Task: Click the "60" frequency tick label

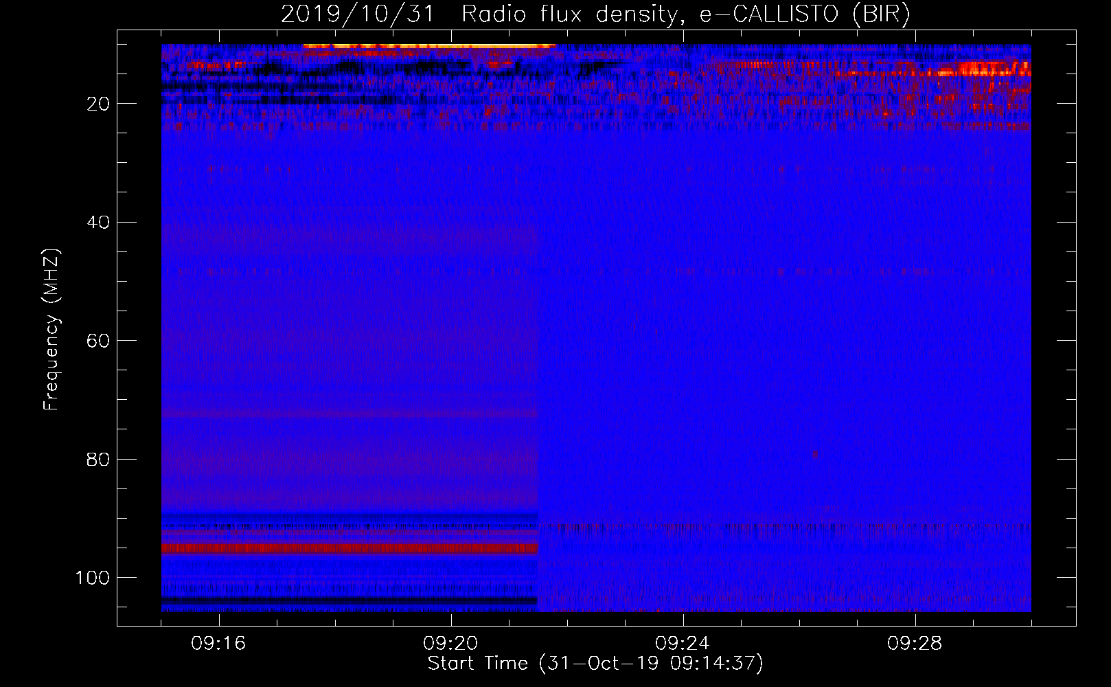Action: click(x=99, y=341)
